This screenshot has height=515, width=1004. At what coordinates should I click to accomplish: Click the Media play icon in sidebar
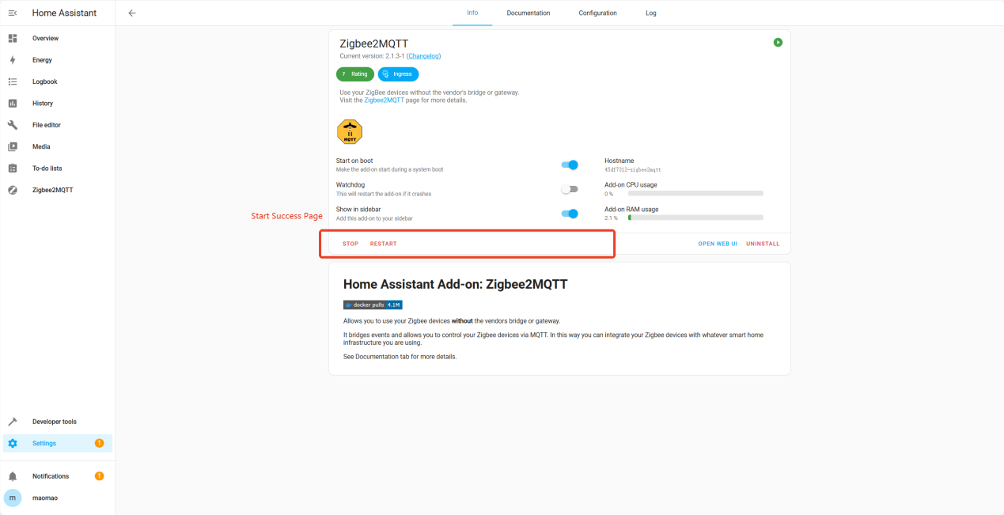(13, 146)
